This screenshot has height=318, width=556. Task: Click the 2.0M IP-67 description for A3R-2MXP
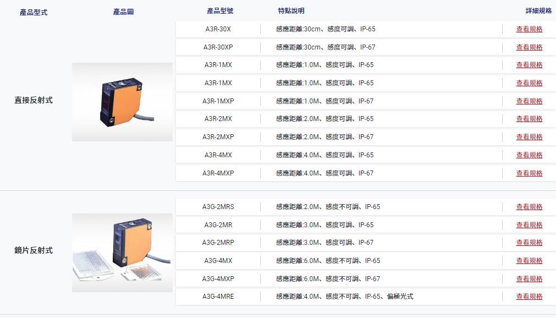pos(325,137)
